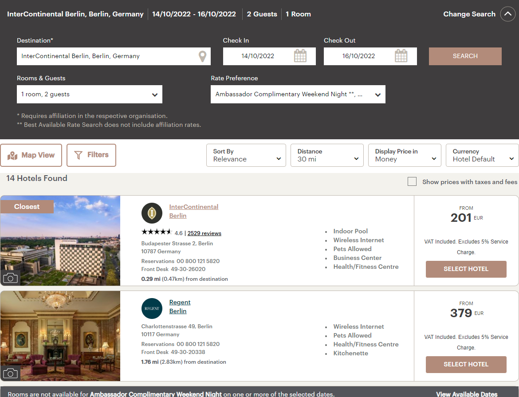Image resolution: width=519 pixels, height=397 pixels.
Task: Open the Check Out calendar icon
Action: (x=401, y=55)
